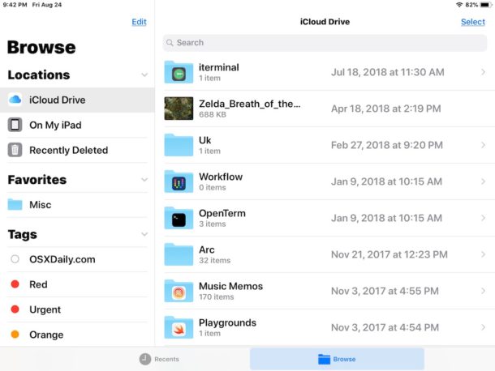
Task: Open Recently Deleted location
Action: (77, 150)
